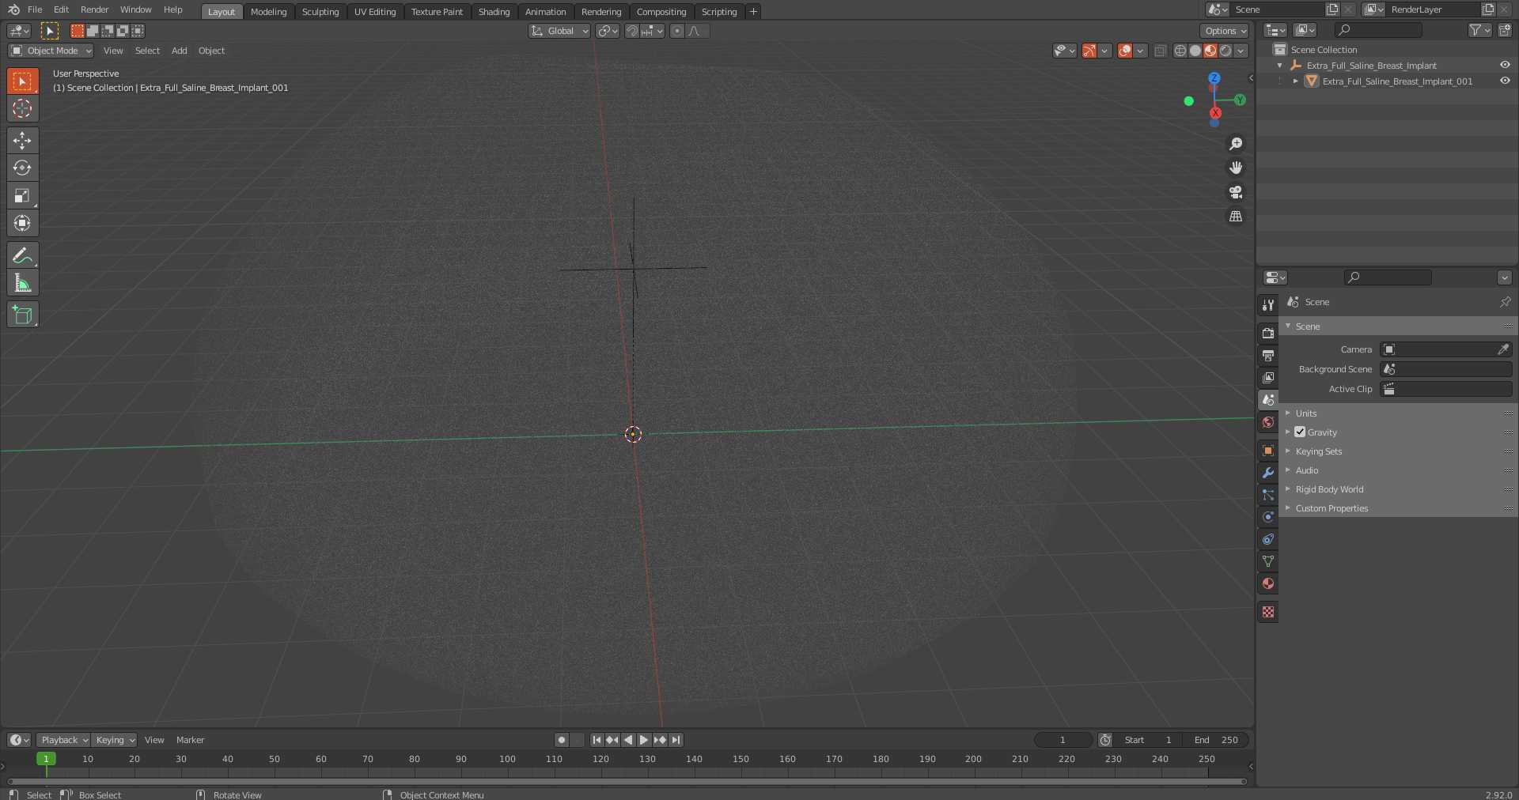Select the 3D Cursor tool
The width and height of the screenshot is (1519, 800).
pyautogui.click(x=22, y=108)
